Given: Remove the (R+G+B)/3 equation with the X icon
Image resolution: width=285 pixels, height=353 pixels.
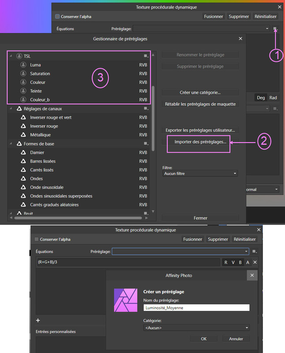Looking at the screenshot, I should coord(255,262).
